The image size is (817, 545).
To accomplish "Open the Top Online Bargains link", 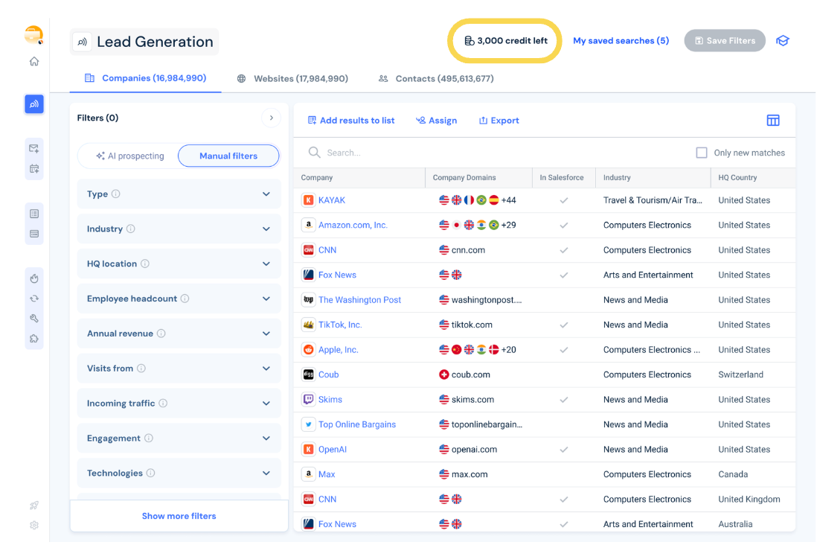I will (357, 424).
